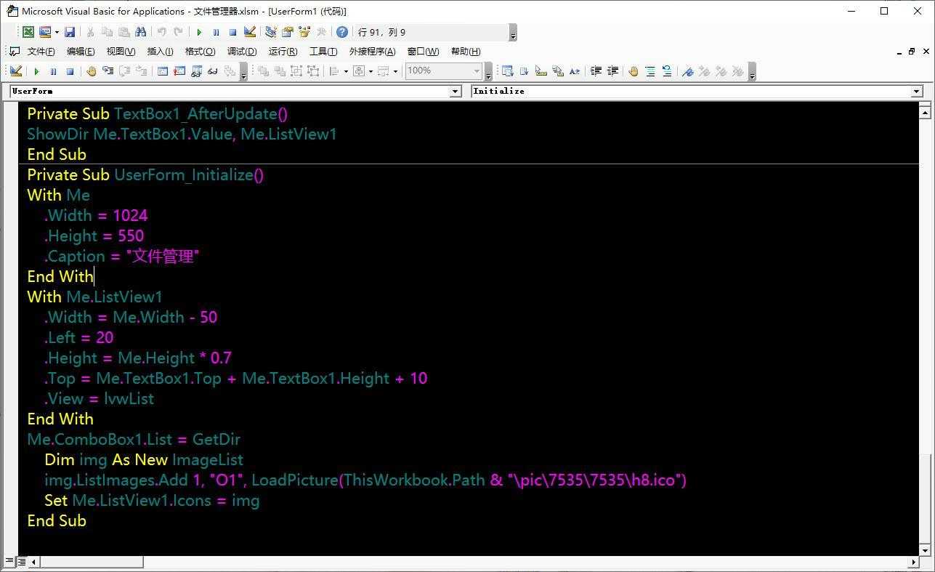
Task: Open the Immediate Window icon
Action: tap(179, 71)
